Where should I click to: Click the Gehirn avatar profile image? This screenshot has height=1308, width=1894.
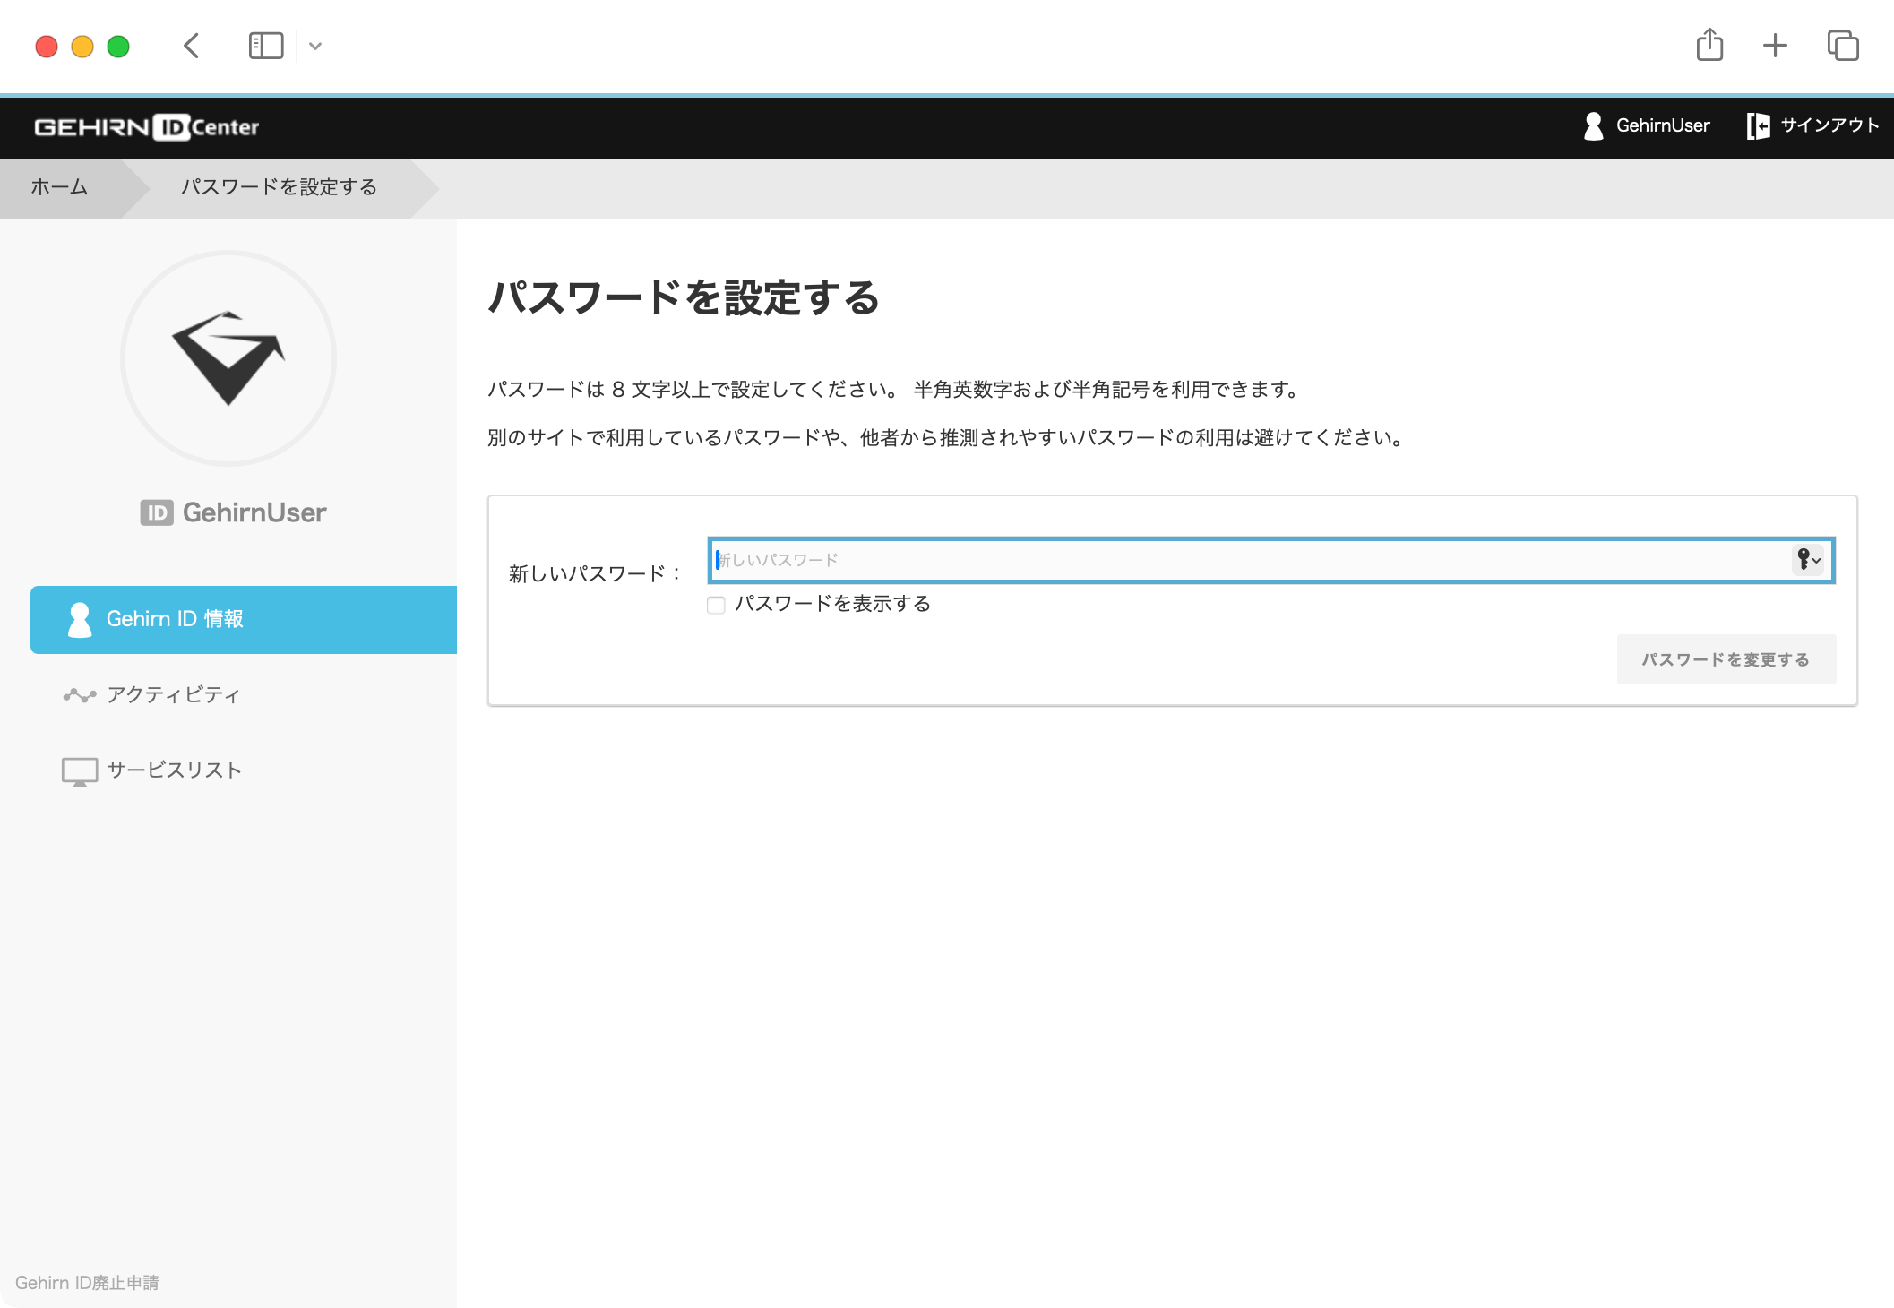coord(228,358)
